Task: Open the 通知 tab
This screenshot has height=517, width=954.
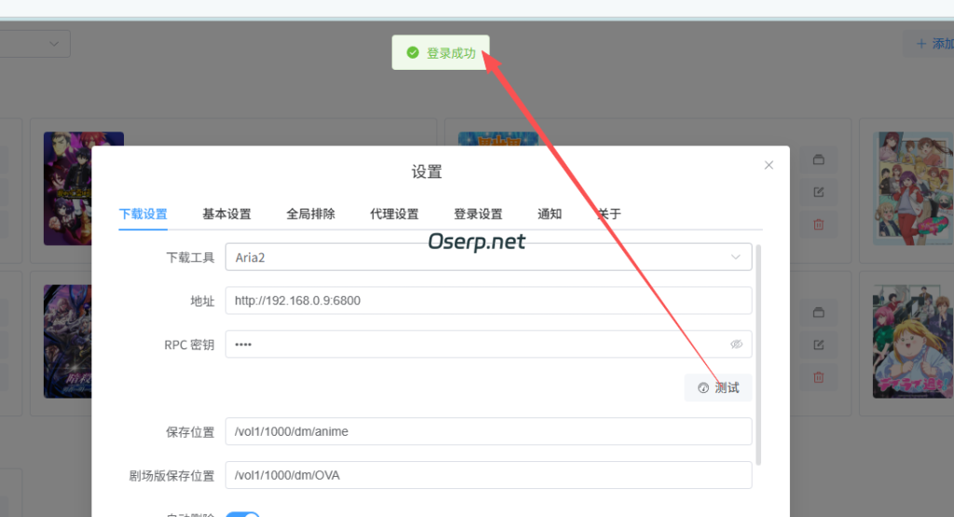Action: 550,214
